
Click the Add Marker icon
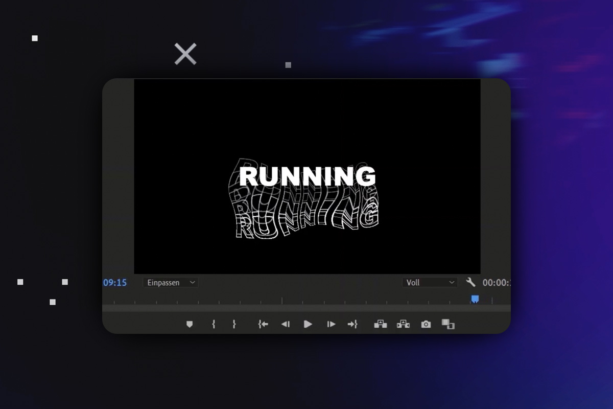[190, 324]
